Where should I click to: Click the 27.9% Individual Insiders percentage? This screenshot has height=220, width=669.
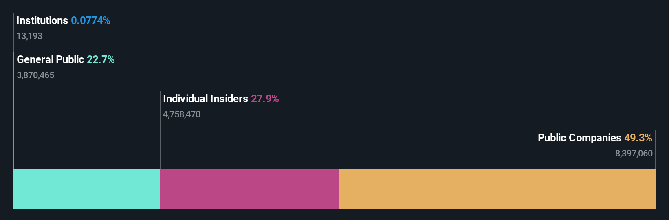(x=265, y=99)
